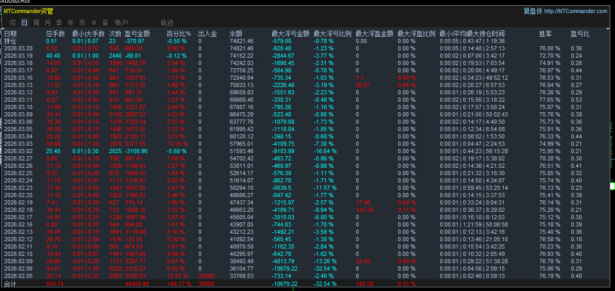615x291 pixels.
Task: Click the holding time 0:00:02 | 0:34:23 | 49:52:12
Action: click(474, 78)
